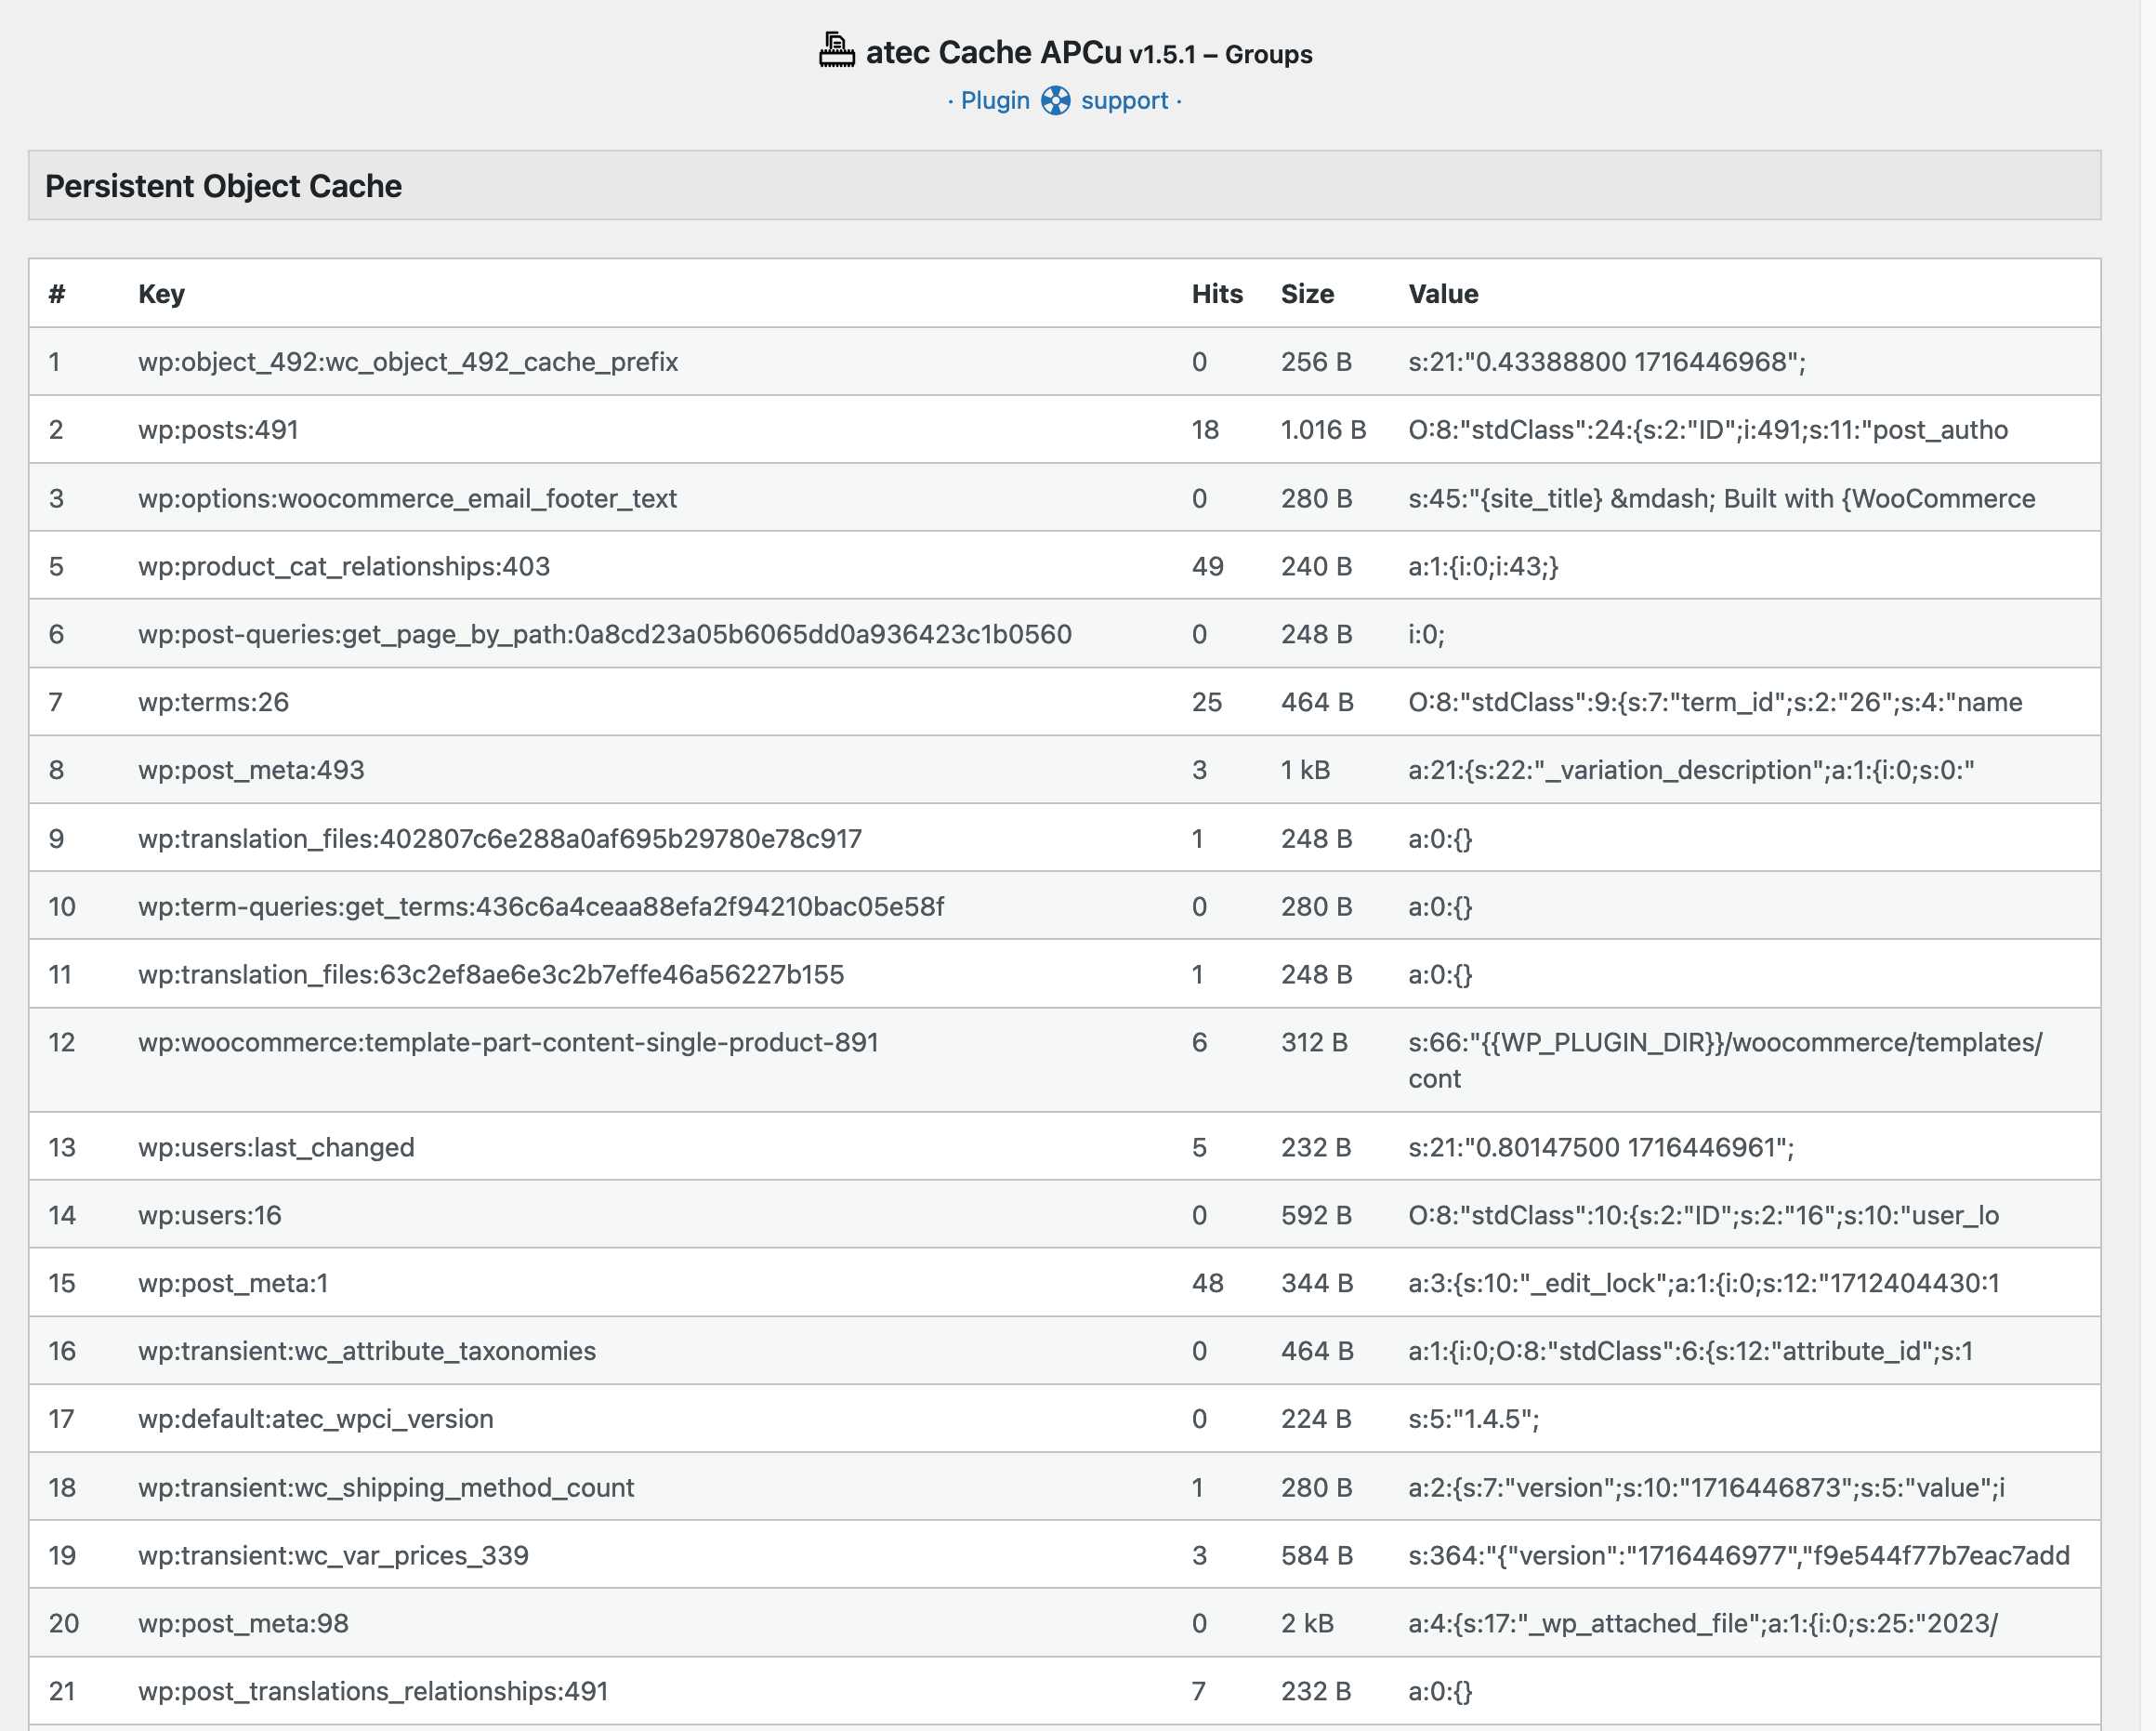Image resolution: width=2156 pixels, height=1731 pixels.
Task: Click the WordPress support lifebuoy icon
Action: coord(1055,101)
